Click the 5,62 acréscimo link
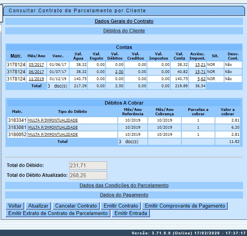This screenshot has width=247, height=236. 201,79
